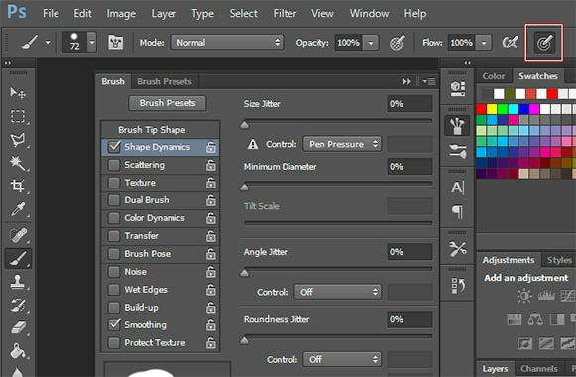Image resolution: width=576 pixels, height=377 pixels.
Task: Enable airbrush-style build-up icon next to Flow
Action: 510,43
